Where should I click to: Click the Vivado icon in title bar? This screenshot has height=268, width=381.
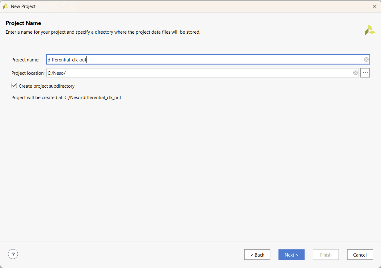pyautogui.click(x=6, y=6)
